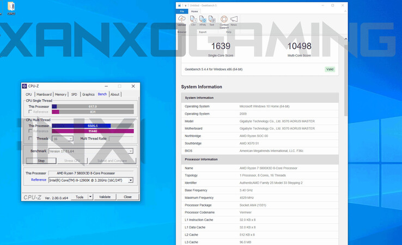Switch to the Mainboard tab

44,95
